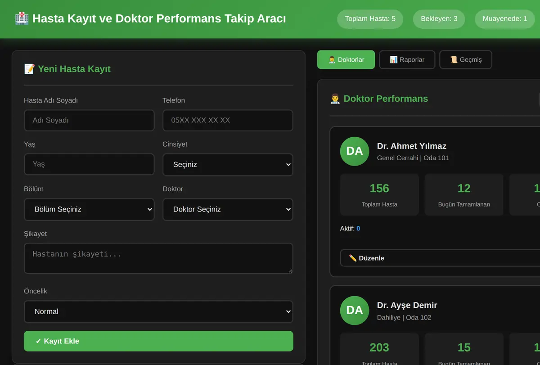Click the Yaş input field

[x=89, y=164]
